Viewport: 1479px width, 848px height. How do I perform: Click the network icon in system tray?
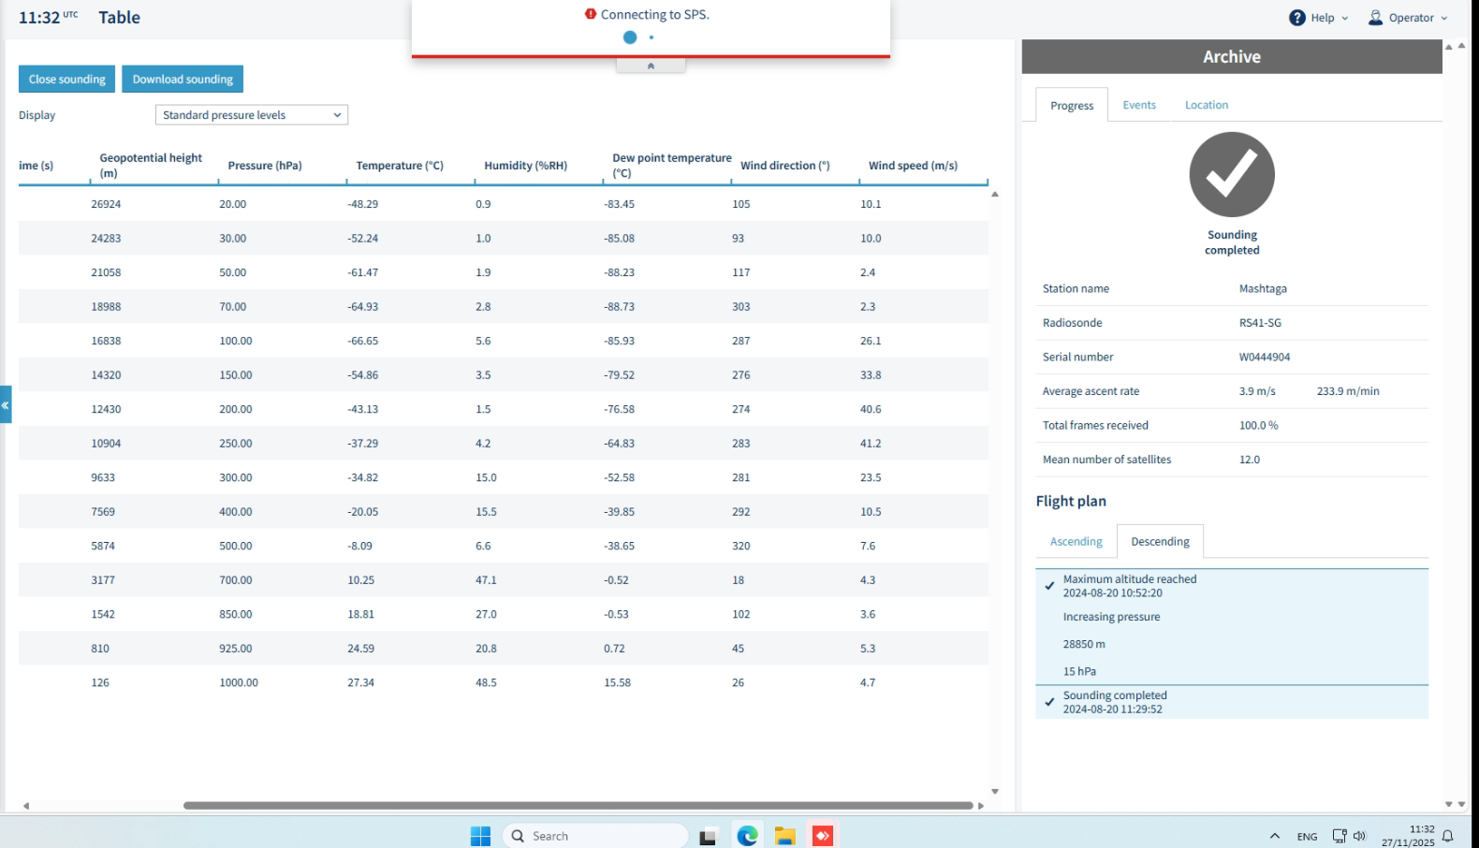coord(1340,836)
